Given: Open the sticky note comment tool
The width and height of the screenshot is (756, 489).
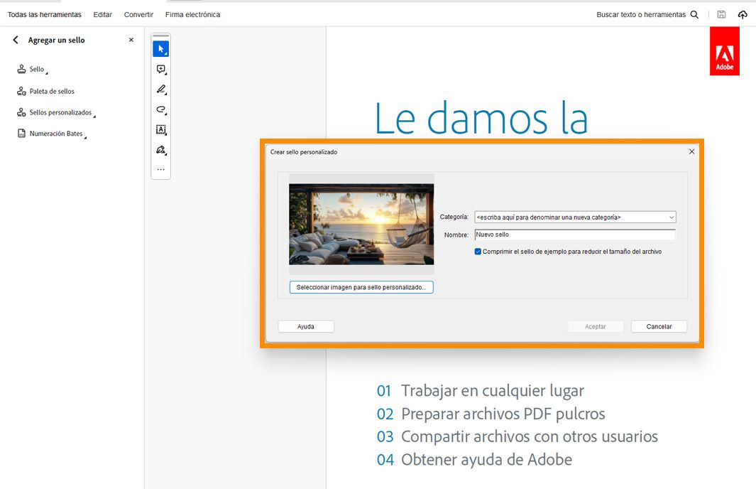Looking at the screenshot, I should point(160,69).
